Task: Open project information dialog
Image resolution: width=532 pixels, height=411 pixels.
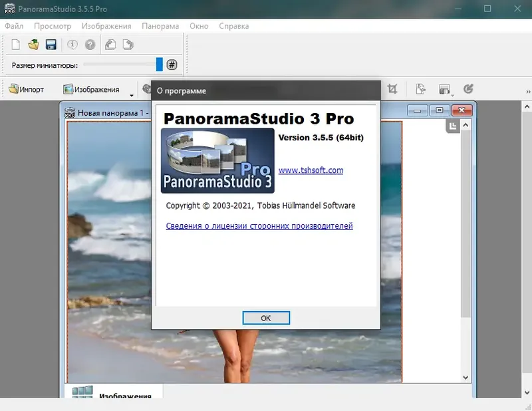Action: point(71,45)
